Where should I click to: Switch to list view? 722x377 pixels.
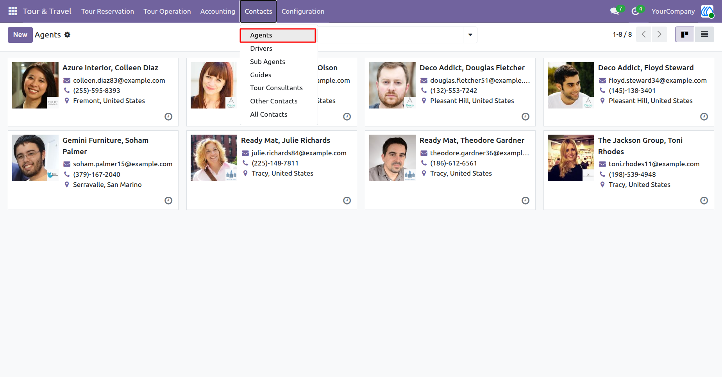tap(704, 34)
